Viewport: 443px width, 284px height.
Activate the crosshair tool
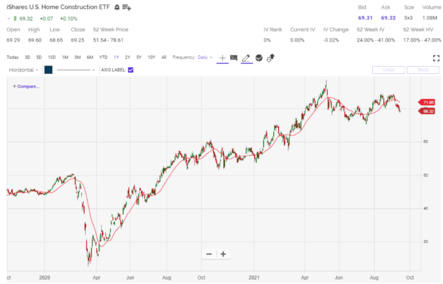click(222, 58)
